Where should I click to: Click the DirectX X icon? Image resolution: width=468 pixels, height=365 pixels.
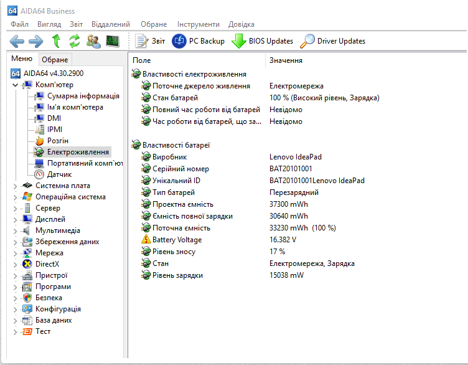27,264
